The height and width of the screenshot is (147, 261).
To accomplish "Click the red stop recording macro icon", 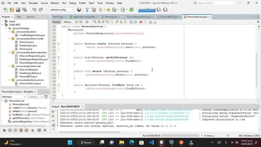I will (141, 22).
